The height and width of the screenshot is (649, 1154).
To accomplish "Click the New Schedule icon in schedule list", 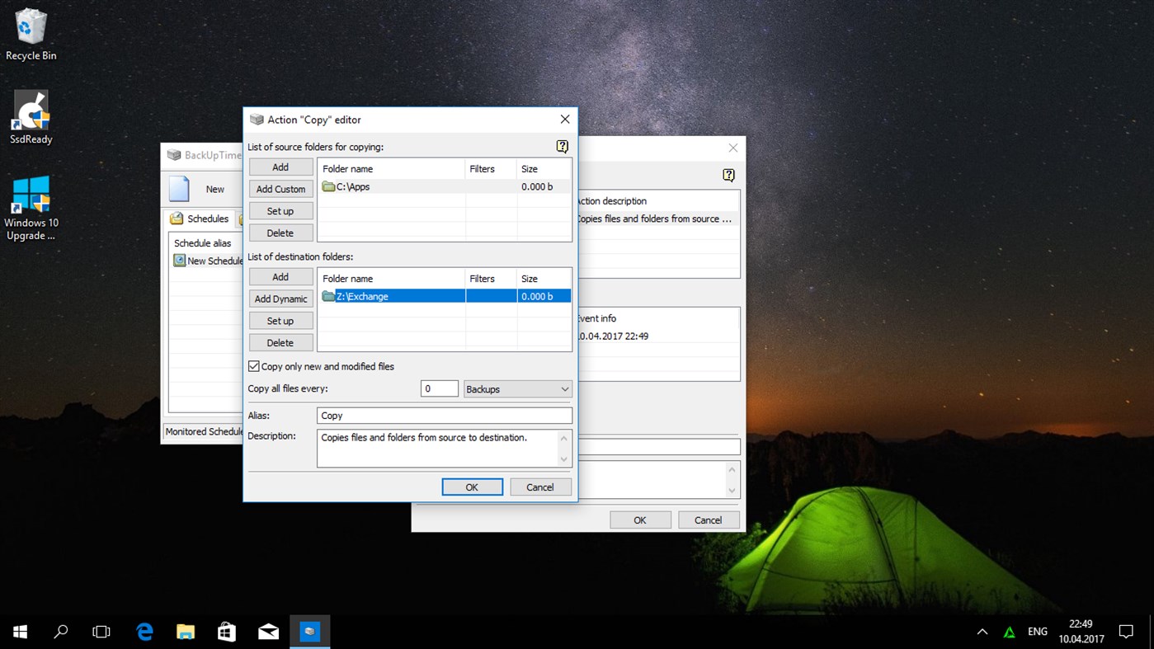I will (180, 261).
